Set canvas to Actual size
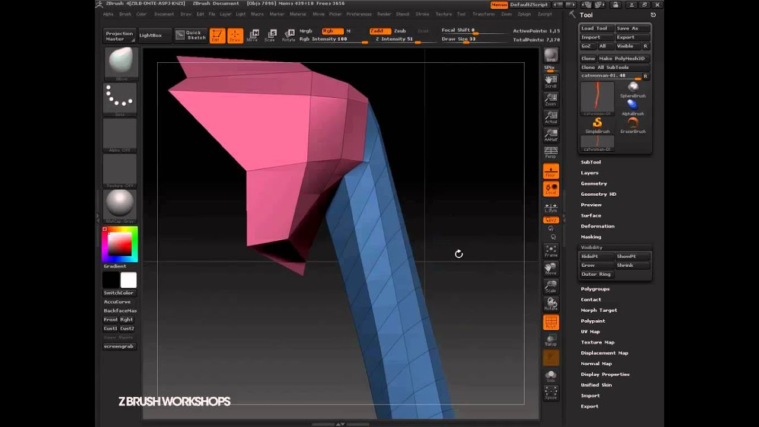Screen dimensions: 759x427 [551, 117]
